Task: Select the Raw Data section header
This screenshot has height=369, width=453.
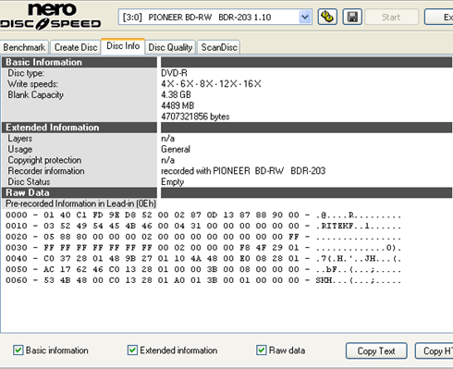Action: (x=80, y=192)
